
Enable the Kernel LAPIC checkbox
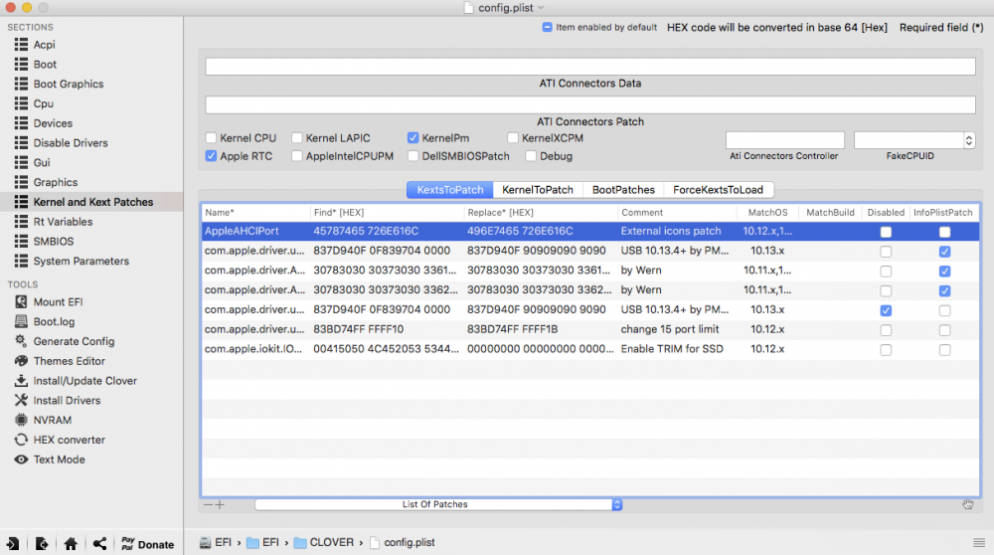pyautogui.click(x=296, y=137)
